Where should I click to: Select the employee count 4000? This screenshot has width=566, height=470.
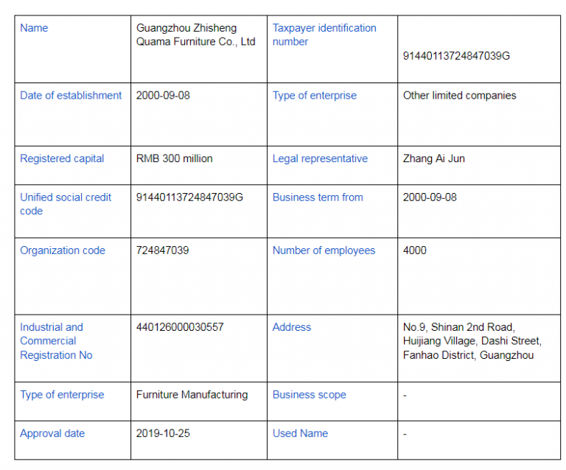(414, 250)
